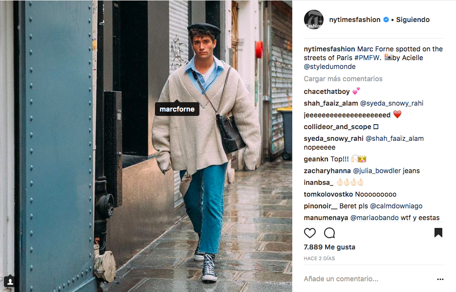The image size is (456, 292).
Task: Click the Hace 2 días timestamp
Action: (319, 259)
